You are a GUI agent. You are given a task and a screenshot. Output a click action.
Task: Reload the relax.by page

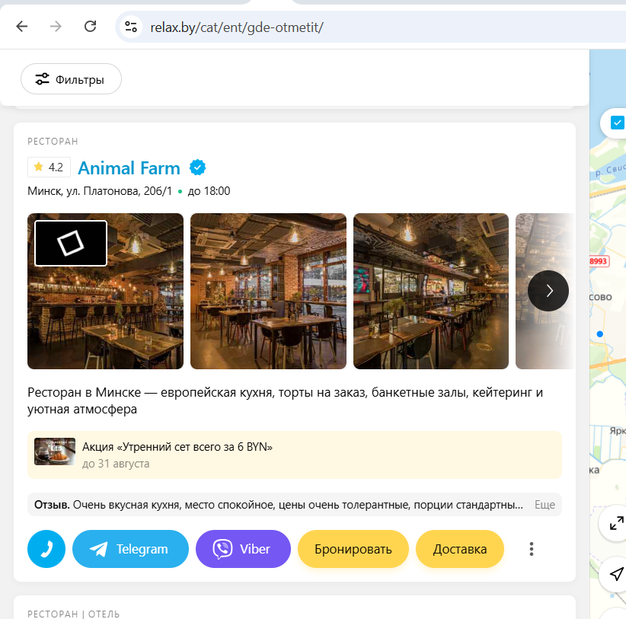(90, 27)
